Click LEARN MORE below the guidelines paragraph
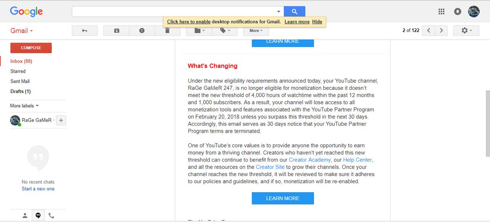Screen dimensions: 490x222 pyautogui.click(x=283, y=198)
